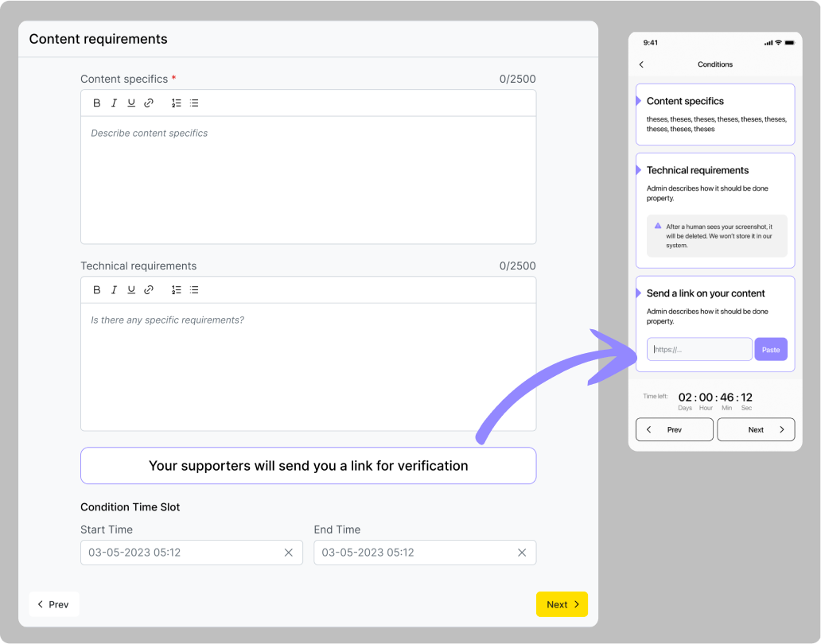Clear the End Time field value
This screenshot has height=644, width=821.
tap(522, 553)
